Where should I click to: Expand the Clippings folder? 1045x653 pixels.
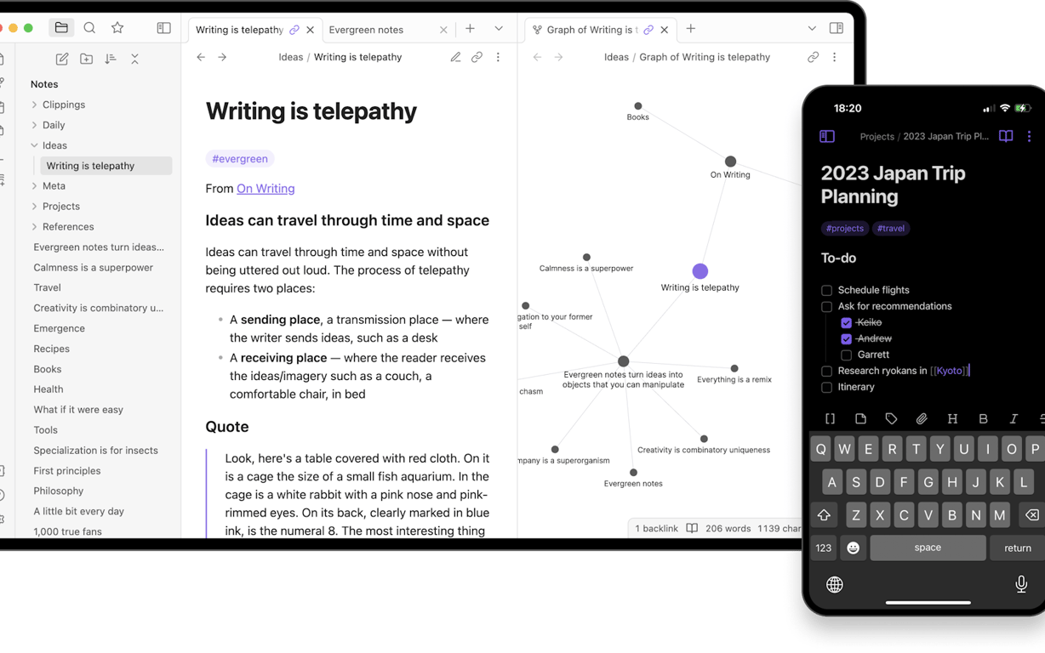coord(34,105)
